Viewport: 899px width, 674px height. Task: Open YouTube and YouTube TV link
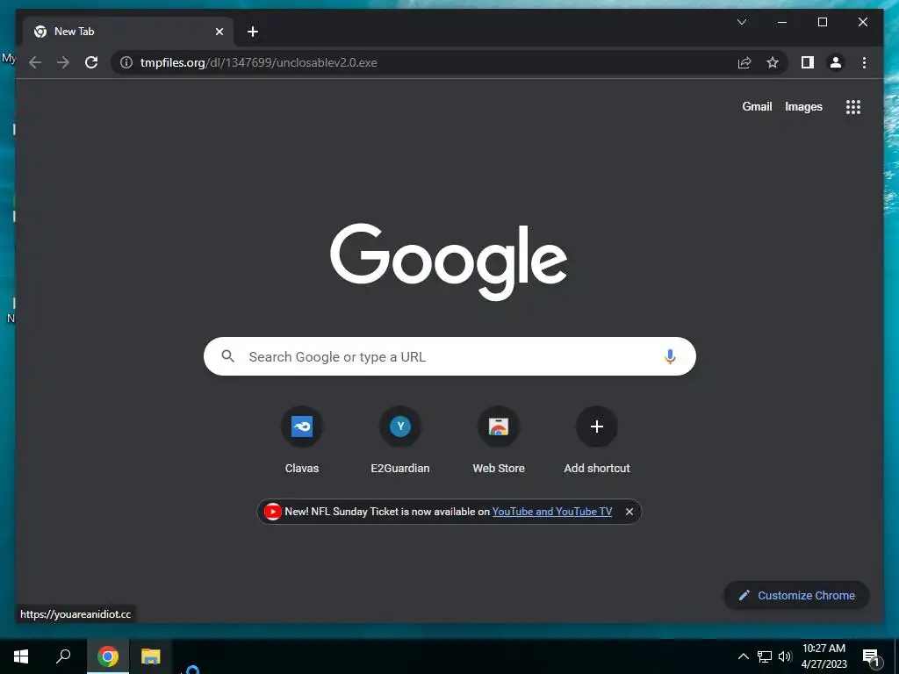click(x=552, y=512)
